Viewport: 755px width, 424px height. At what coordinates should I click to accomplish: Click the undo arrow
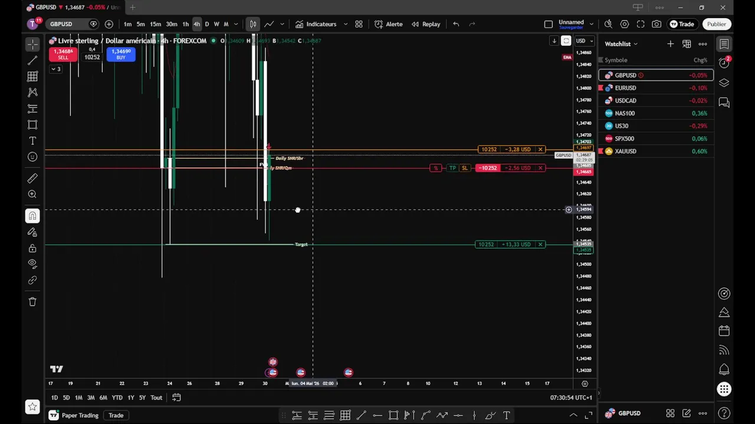(456, 24)
